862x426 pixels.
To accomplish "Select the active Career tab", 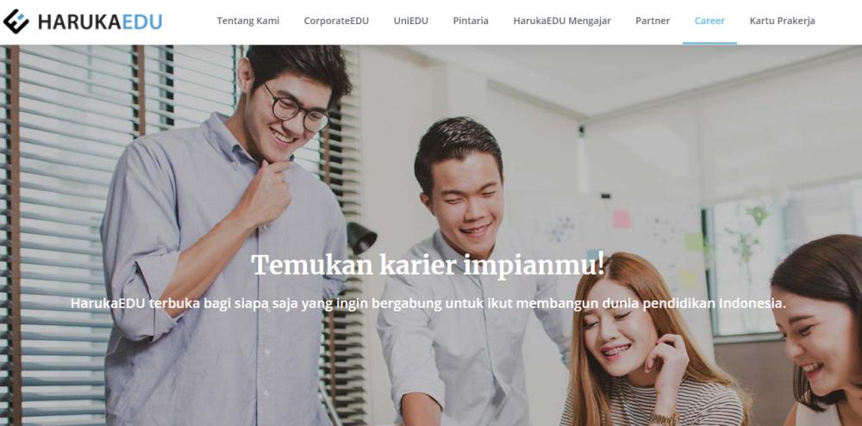I will pyautogui.click(x=709, y=21).
